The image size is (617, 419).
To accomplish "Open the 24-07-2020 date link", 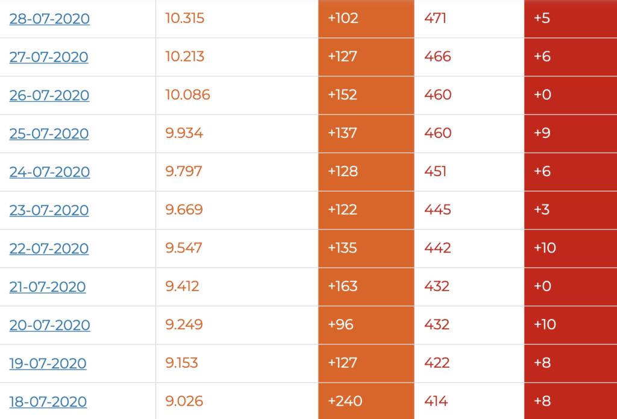I will [49, 172].
